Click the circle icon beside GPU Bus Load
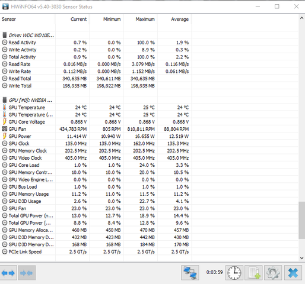305x284 pixels. (4, 187)
